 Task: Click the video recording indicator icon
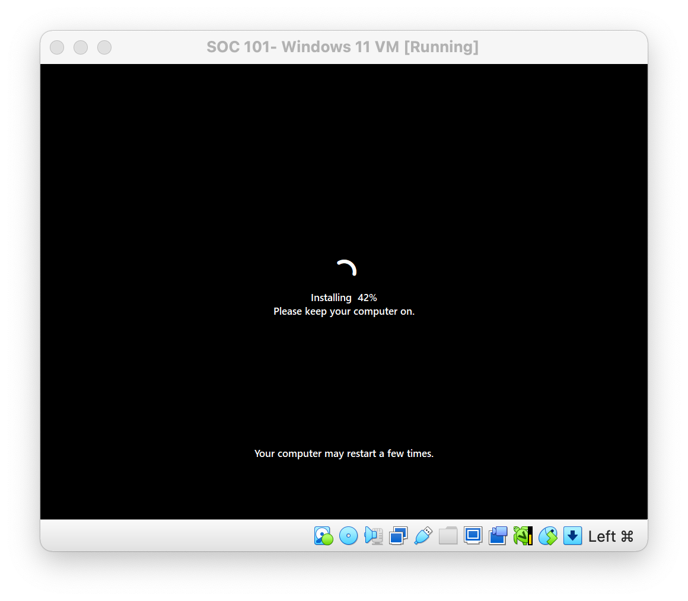coord(498,536)
